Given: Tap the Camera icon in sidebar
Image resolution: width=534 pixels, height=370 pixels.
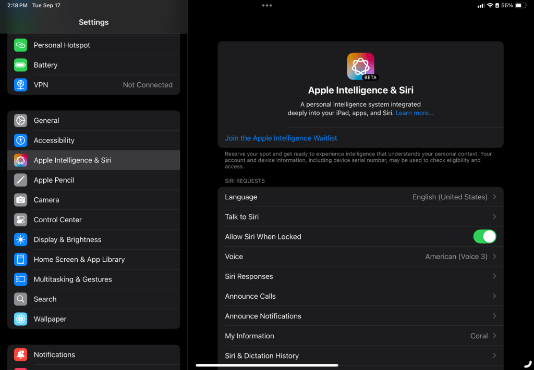Looking at the screenshot, I should click(20, 200).
